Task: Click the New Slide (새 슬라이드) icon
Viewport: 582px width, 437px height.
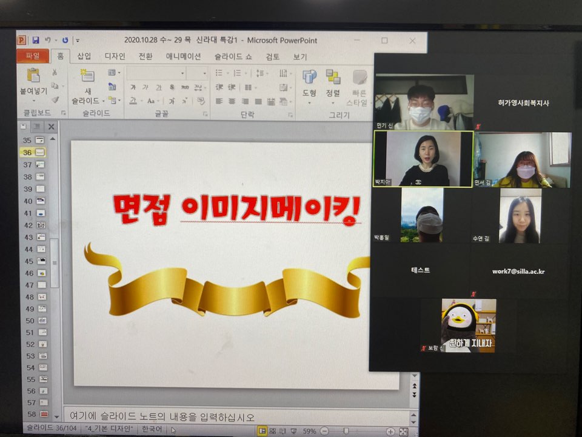Action: [87, 76]
